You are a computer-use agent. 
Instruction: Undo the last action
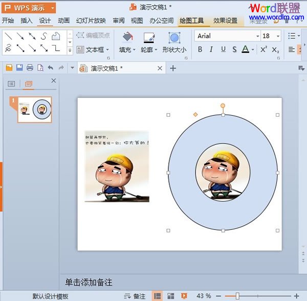click(51, 68)
